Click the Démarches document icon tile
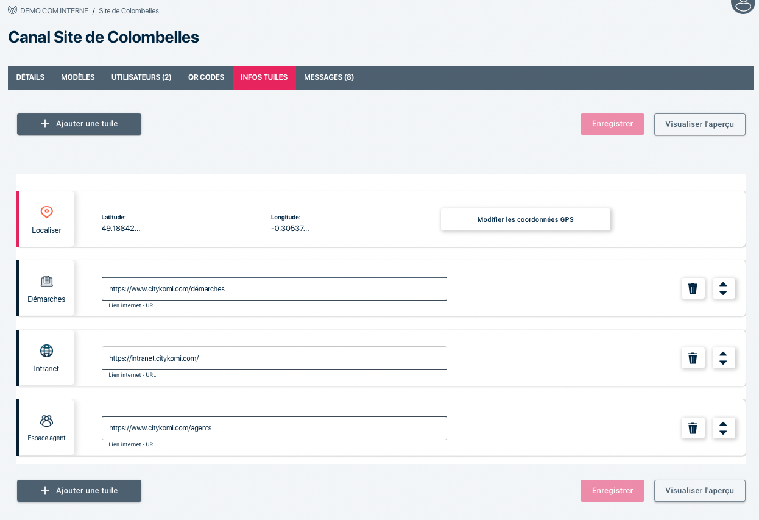 point(46,288)
